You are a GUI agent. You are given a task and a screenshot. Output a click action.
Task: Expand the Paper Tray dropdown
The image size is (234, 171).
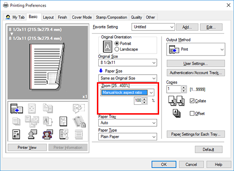[128, 123]
